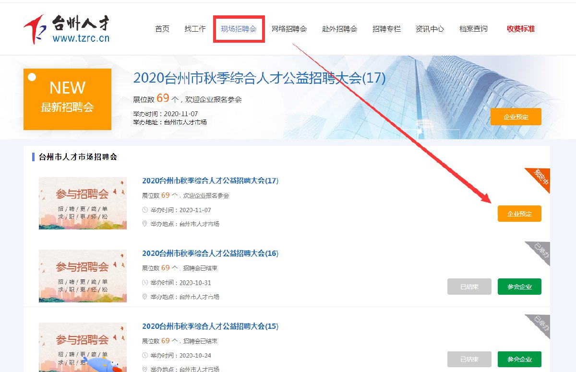Go to 资讯中心 in navigation
This screenshot has height=372, width=576.
pos(430,29)
